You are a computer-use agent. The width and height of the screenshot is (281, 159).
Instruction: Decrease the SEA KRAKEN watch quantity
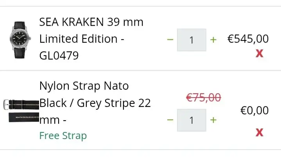[x=170, y=40]
